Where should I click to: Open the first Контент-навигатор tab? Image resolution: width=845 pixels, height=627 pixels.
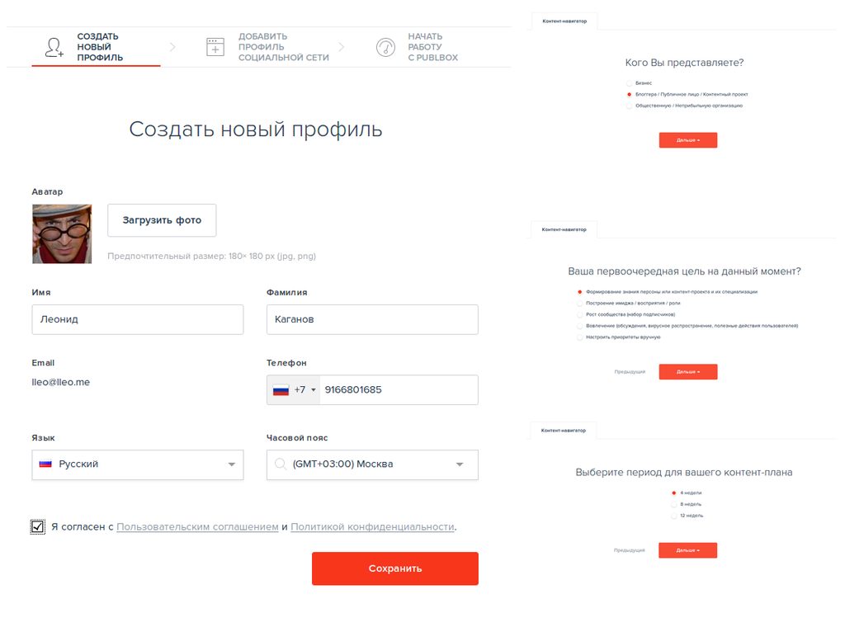[x=564, y=21]
